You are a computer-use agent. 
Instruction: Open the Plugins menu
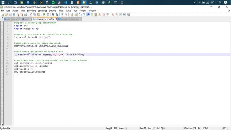[83, 10]
